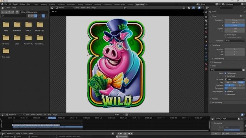Toggle the preview gizmos button
246x138 pixels.
(193, 8)
